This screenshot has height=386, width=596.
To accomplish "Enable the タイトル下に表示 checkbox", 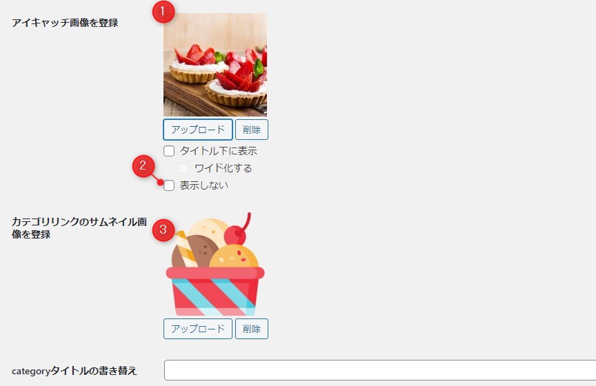I will point(169,151).
